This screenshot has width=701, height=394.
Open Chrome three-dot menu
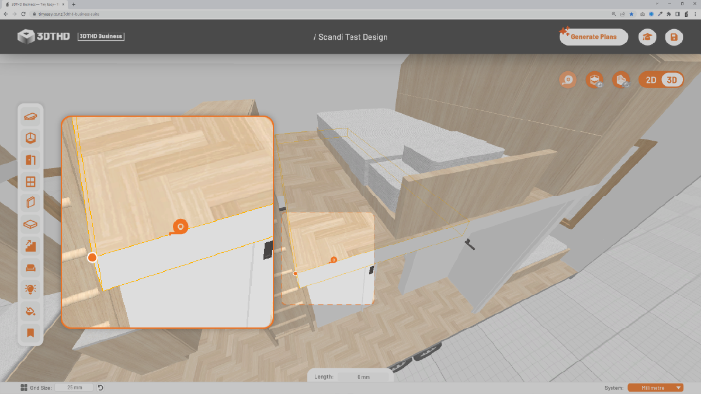click(694, 14)
